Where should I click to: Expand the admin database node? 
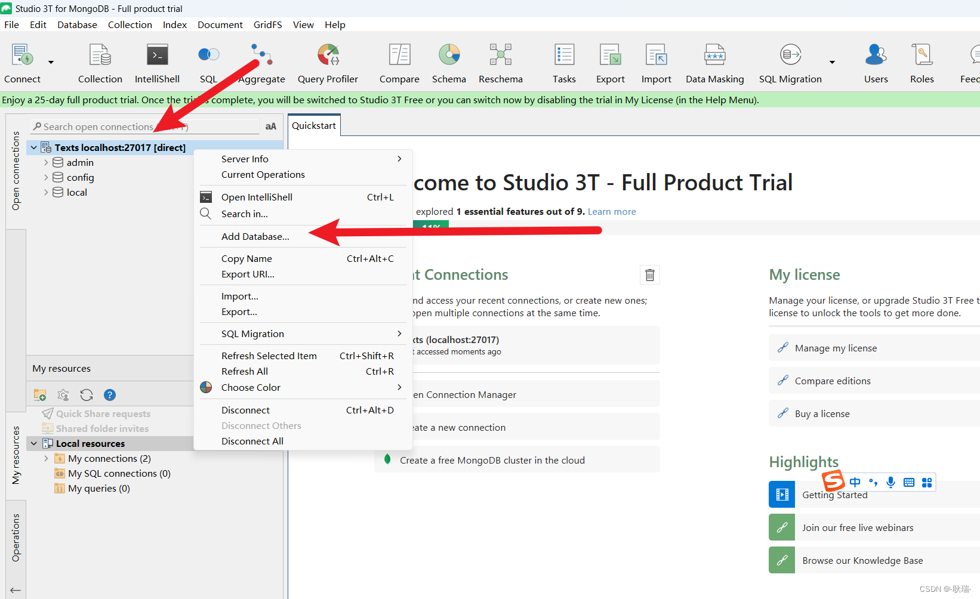(46, 162)
